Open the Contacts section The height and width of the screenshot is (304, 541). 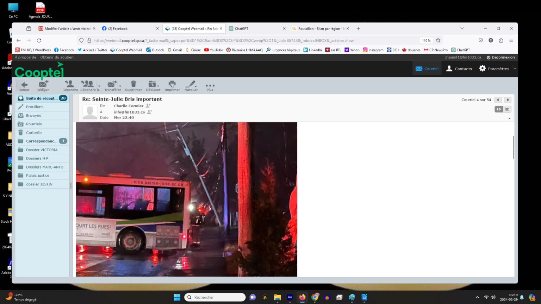[459, 69]
